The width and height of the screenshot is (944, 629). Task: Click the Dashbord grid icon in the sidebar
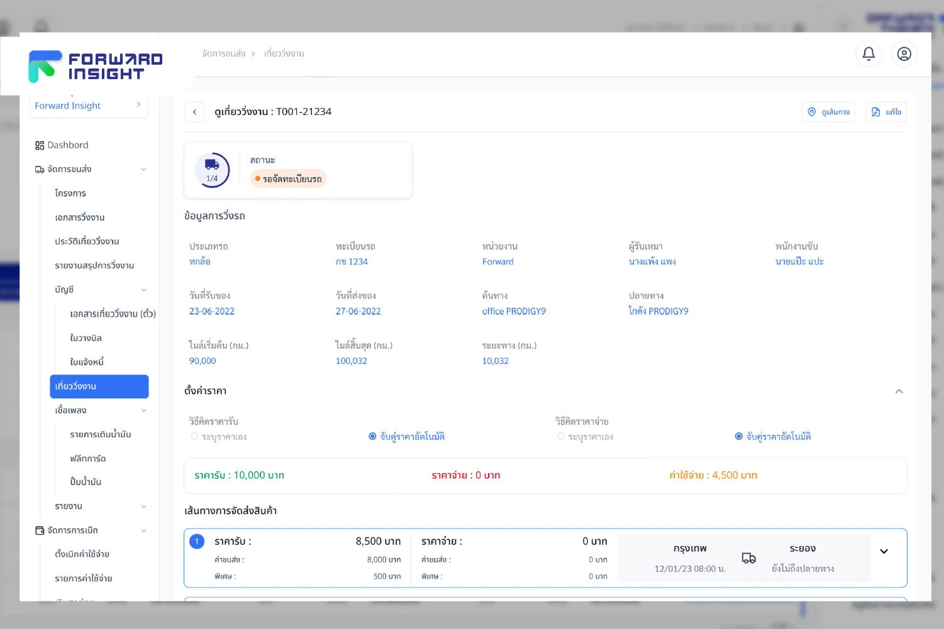coord(40,145)
